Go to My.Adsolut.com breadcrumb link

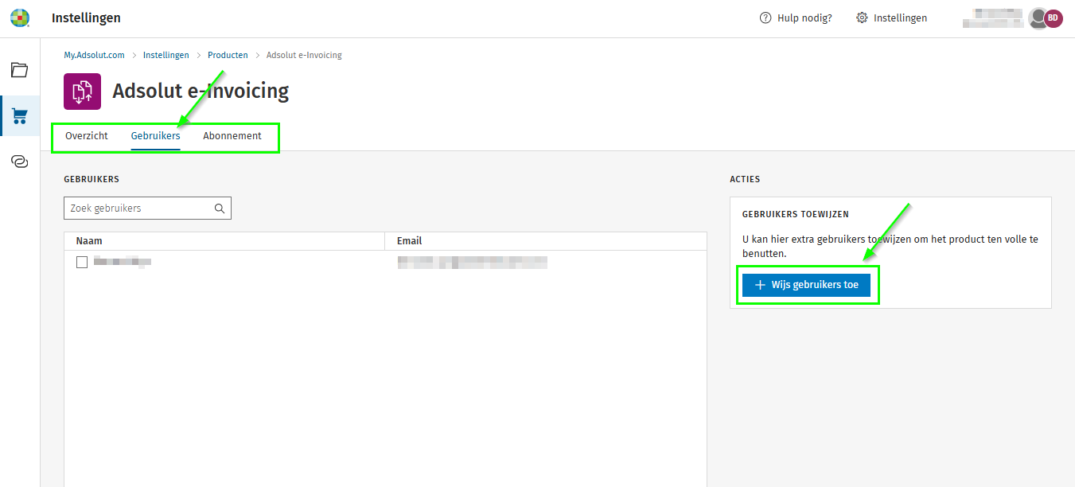point(94,56)
